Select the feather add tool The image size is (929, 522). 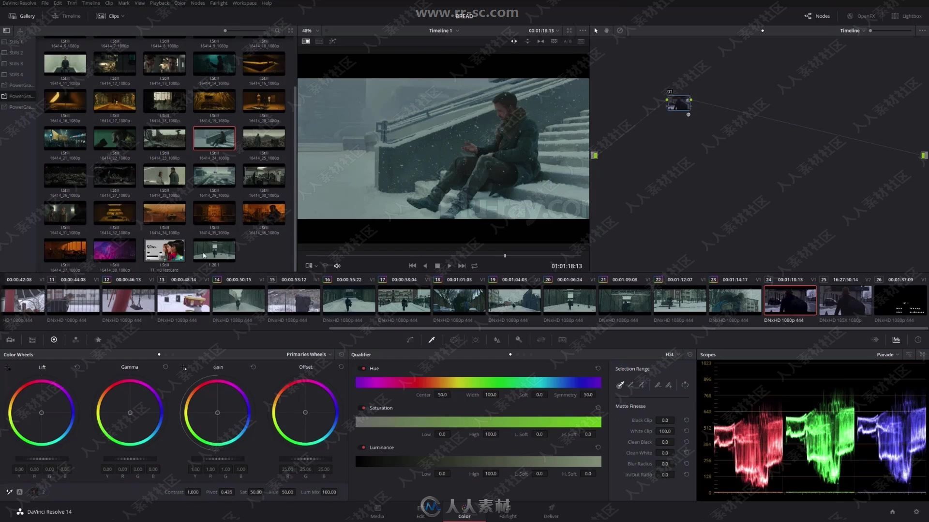[x=668, y=385]
